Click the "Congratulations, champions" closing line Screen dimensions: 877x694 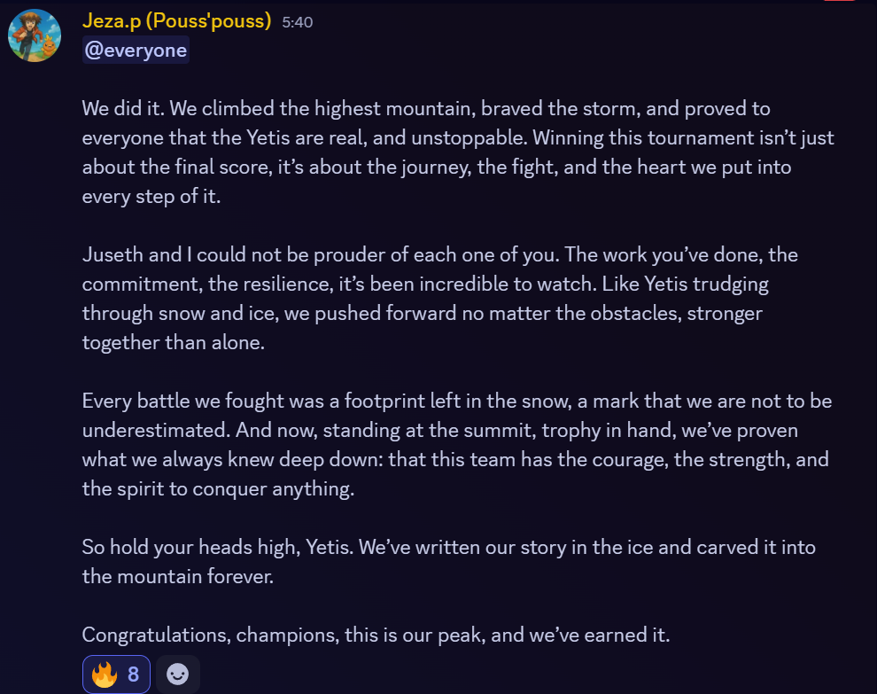click(376, 636)
